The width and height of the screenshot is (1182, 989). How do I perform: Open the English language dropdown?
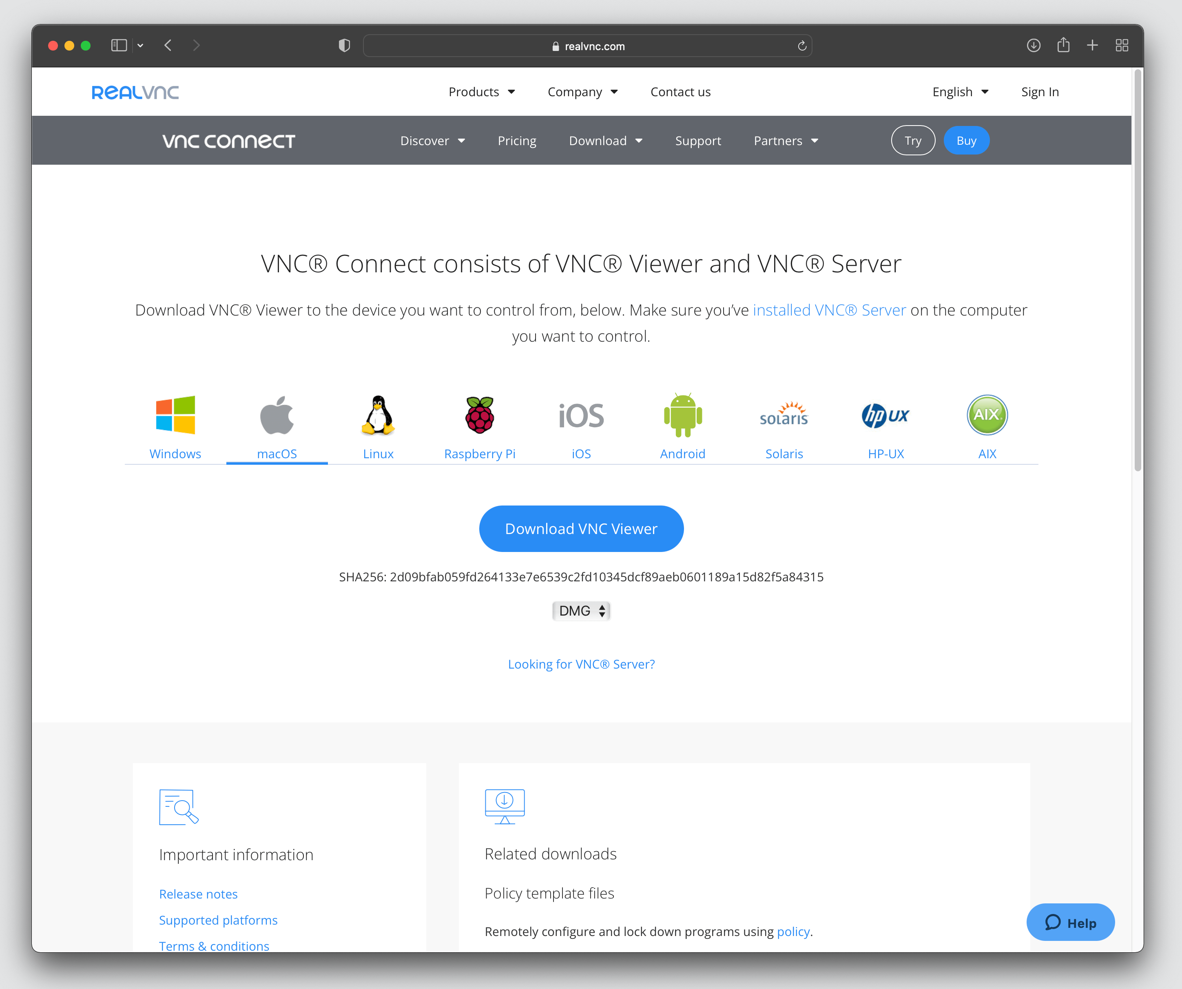pos(960,92)
